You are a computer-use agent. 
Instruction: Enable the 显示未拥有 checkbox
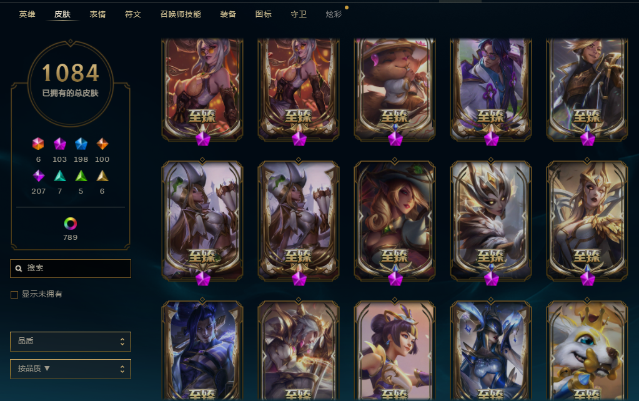pos(14,295)
